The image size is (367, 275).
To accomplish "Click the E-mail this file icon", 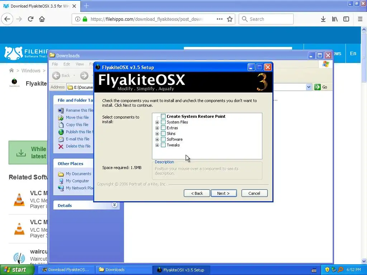I will (x=61, y=139).
